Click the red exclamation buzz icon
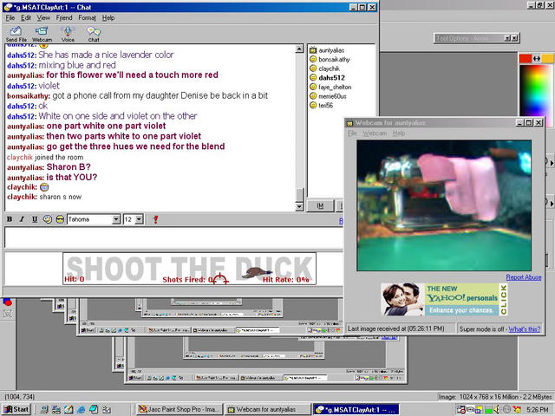Viewport: 555px width, 416px height. tap(155, 219)
